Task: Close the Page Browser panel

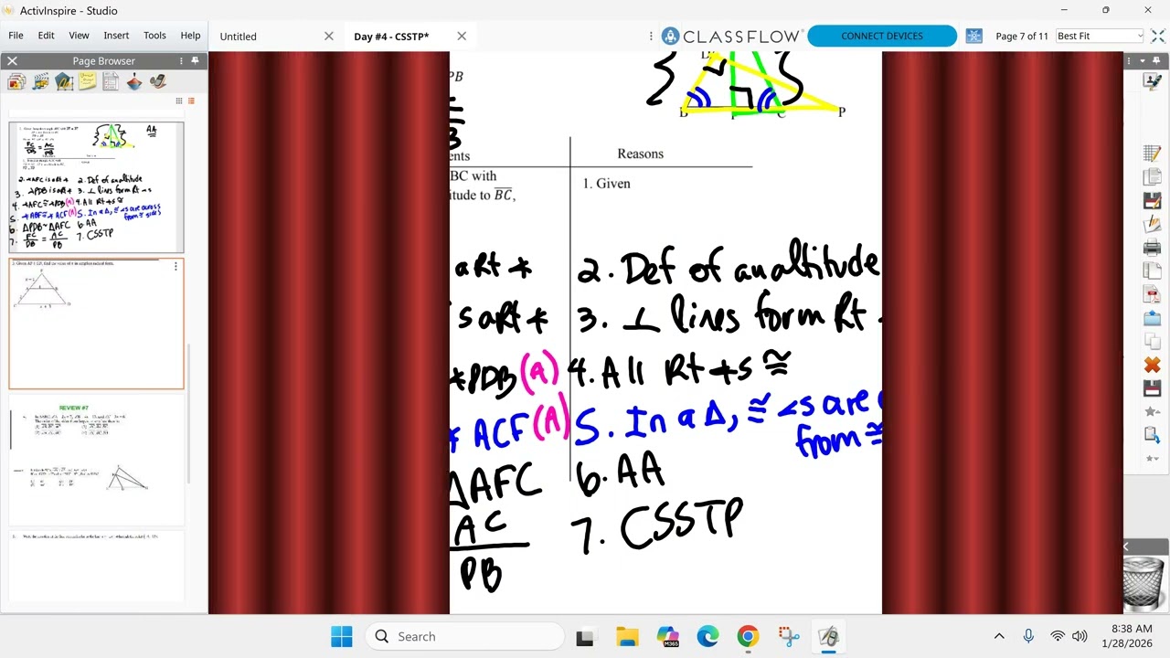Action: pos(12,60)
